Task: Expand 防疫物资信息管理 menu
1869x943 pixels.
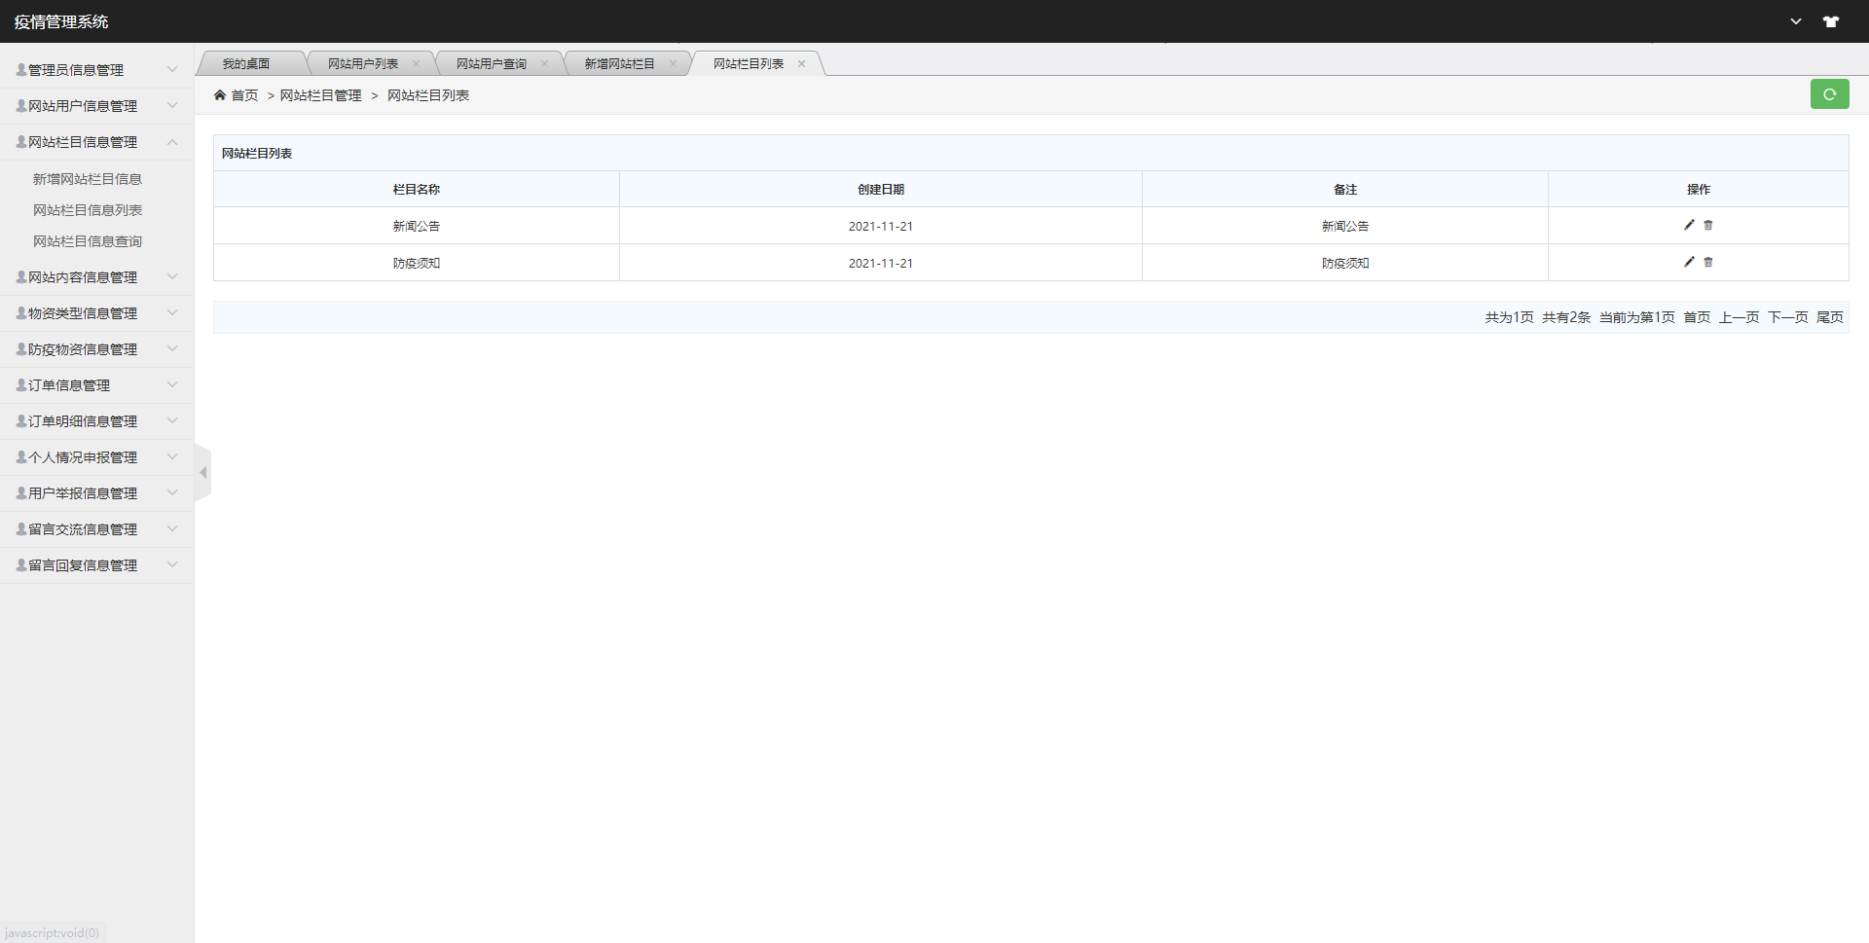Action: tap(96, 349)
